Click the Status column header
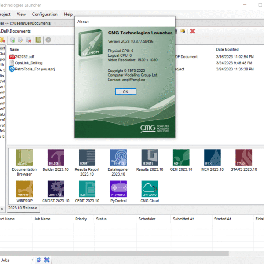 [x=101, y=219]
